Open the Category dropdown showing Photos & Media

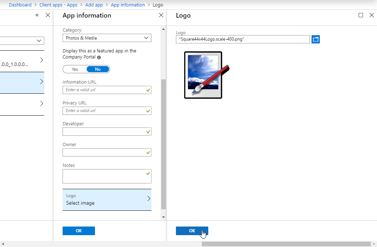coord(107,38)
